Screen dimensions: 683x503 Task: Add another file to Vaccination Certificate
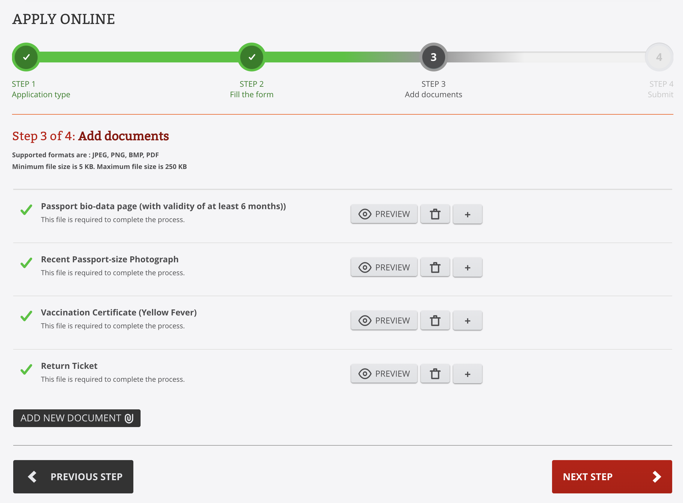coord(467,320)
